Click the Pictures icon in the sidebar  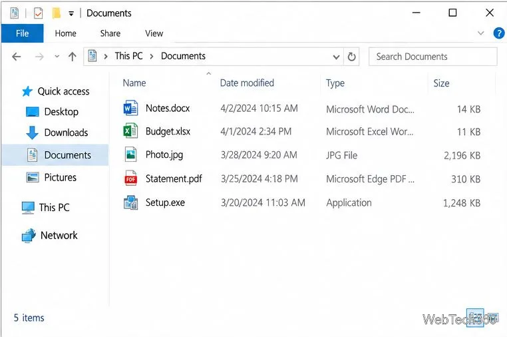[x=33, y=177]
